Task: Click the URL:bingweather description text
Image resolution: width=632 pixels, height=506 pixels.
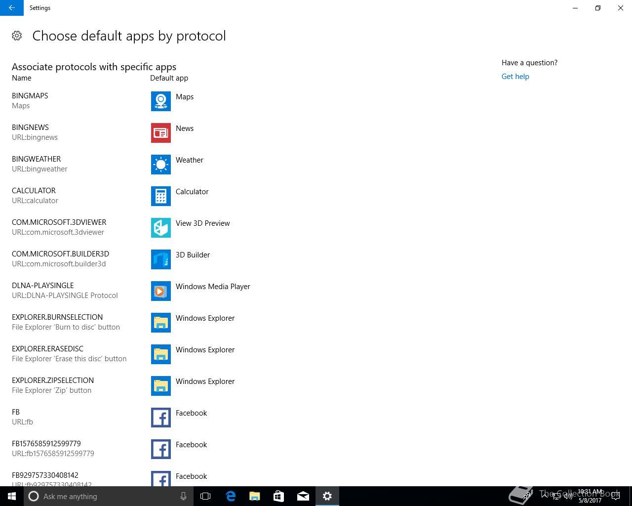Action: pyautogui.click(x=39, y=169)
